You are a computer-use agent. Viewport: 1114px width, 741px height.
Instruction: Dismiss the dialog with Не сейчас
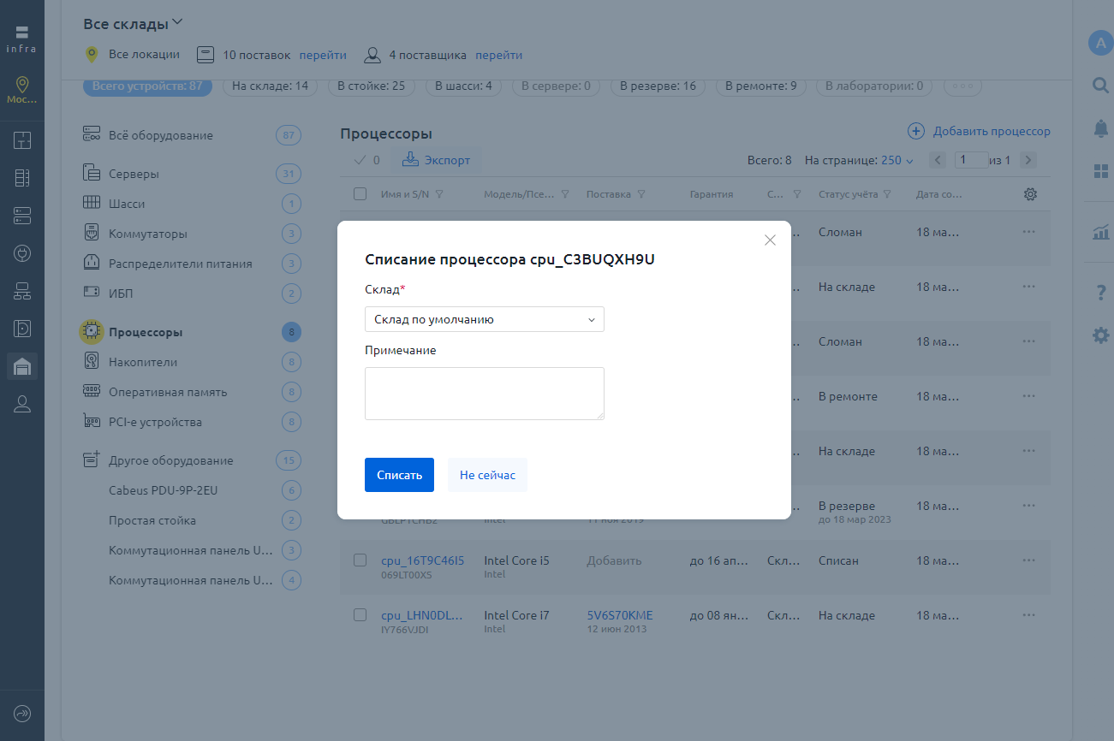pyautogui.click(x=487, y=475)
